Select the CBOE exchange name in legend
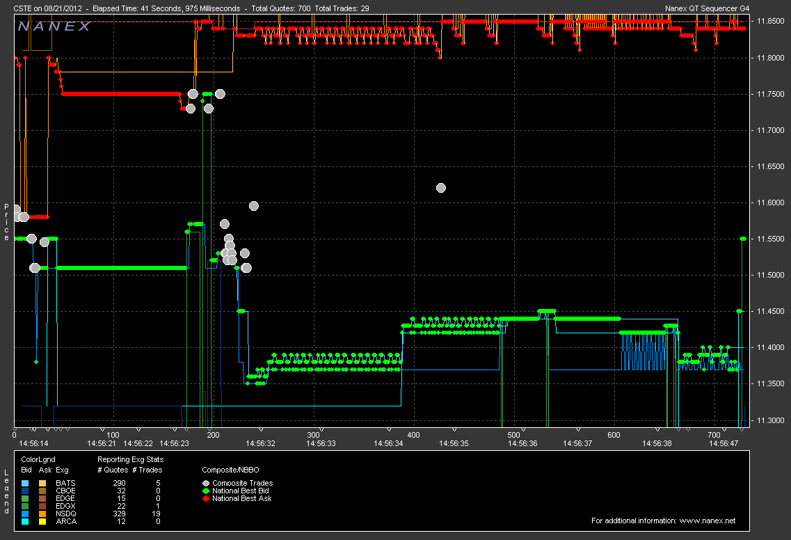 (65, 491)
